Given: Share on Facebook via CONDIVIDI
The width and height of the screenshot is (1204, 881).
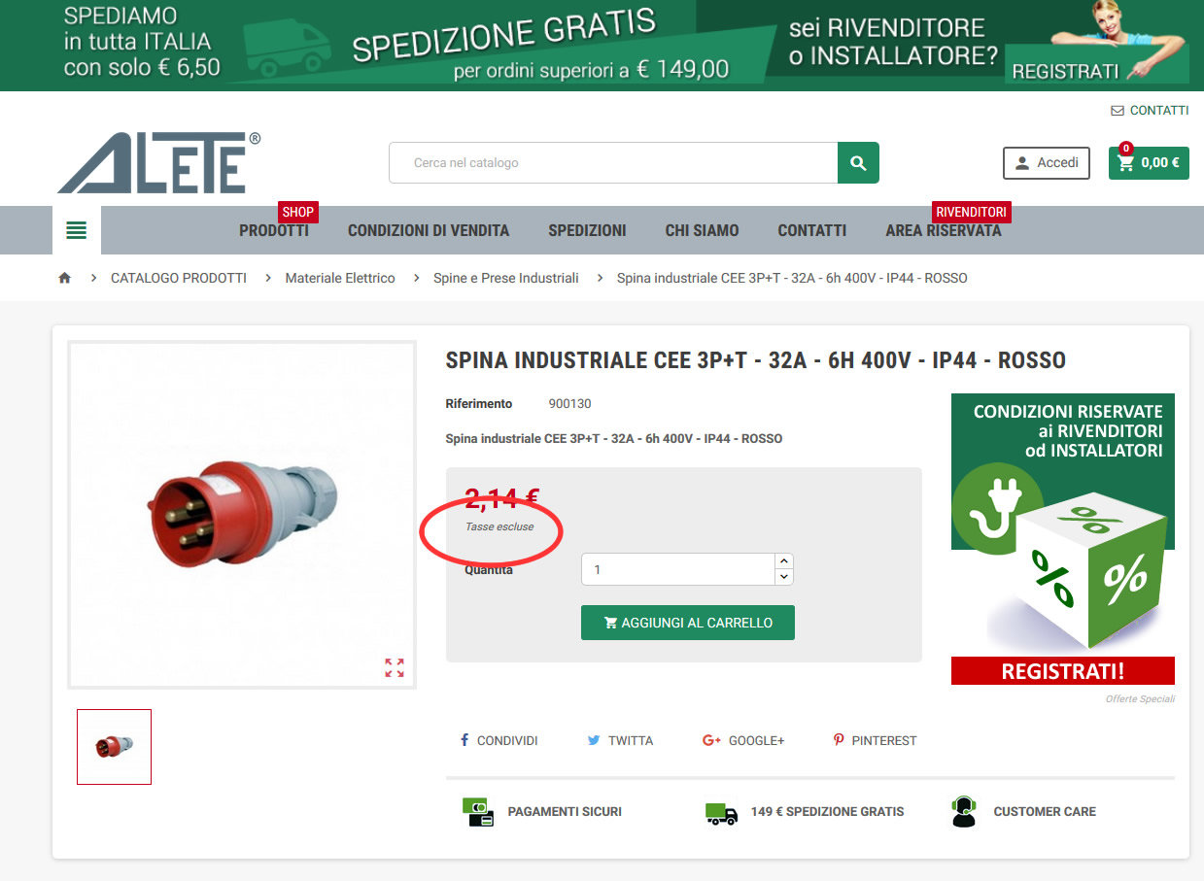Looking at the screenshot, I should tap(499, 740).
